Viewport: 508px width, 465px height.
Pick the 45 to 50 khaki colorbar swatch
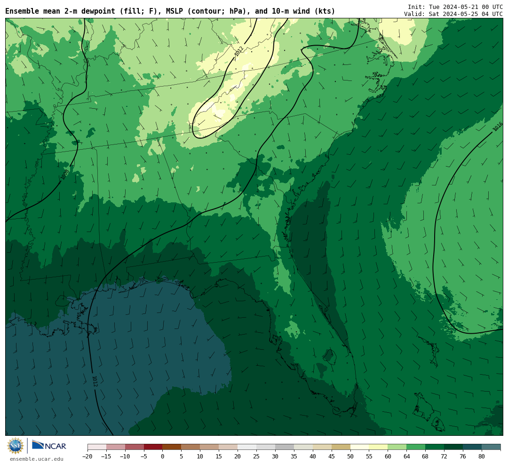341,447
